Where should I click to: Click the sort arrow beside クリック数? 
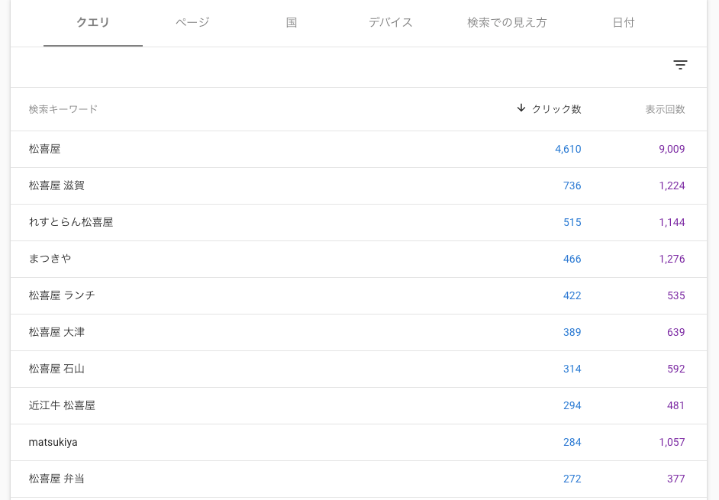(521, 108)
